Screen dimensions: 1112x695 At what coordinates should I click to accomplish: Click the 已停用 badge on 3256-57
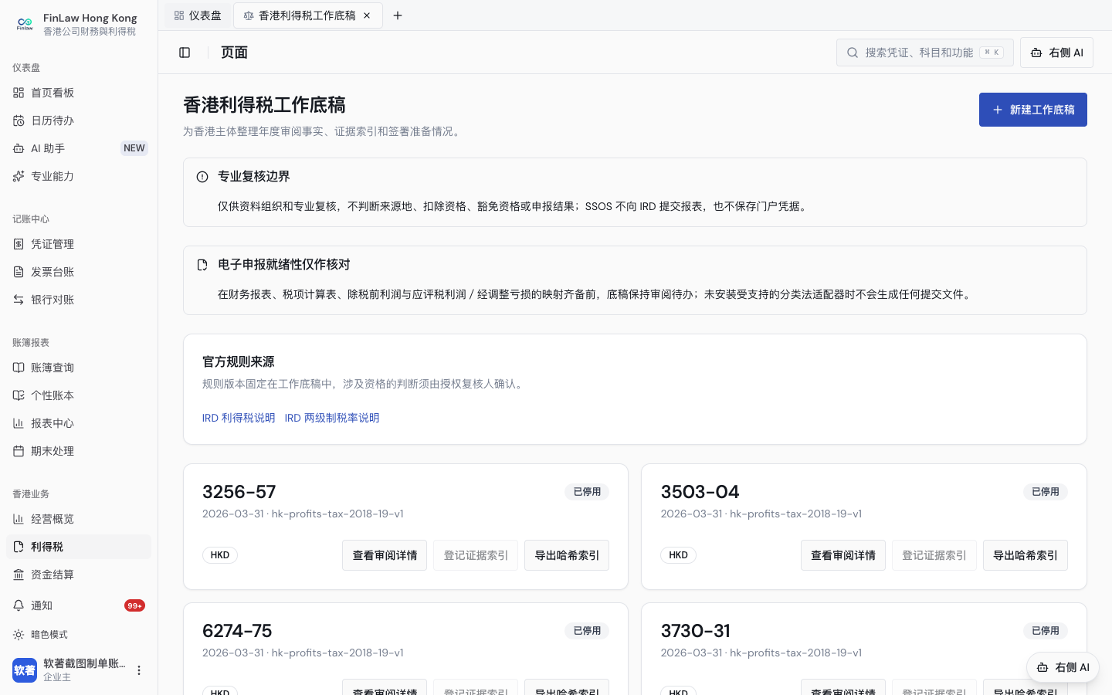click(587, 492)
